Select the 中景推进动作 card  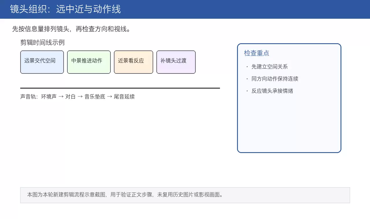click(x=89, y=62)
